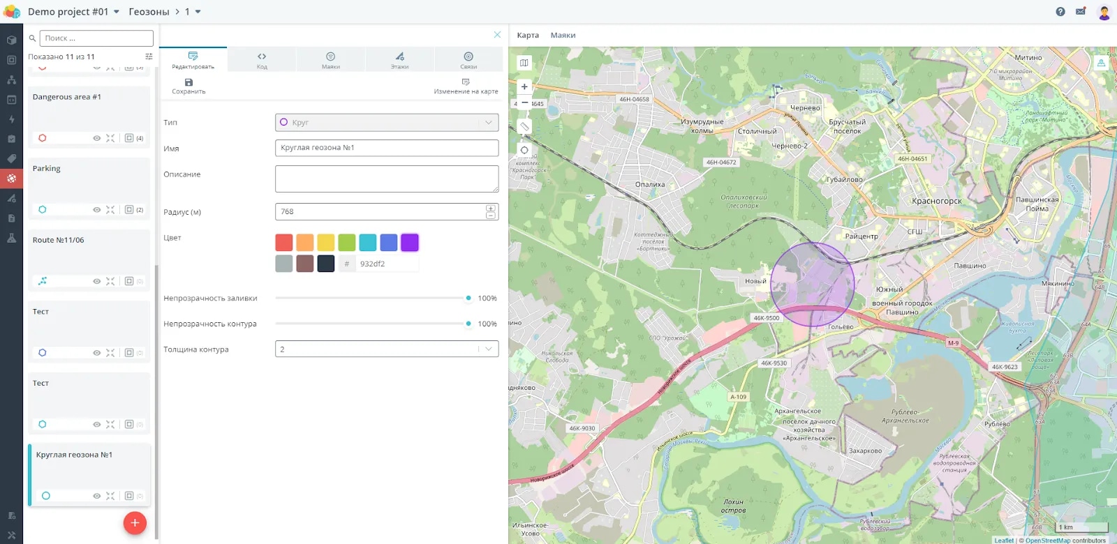Open the user profile avatar

point(1104,12)
